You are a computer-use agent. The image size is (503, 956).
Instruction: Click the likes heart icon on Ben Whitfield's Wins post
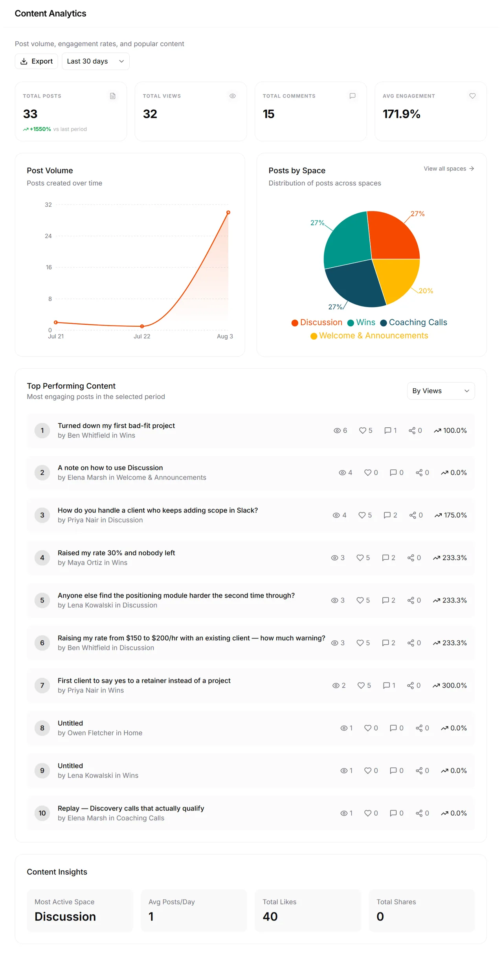(363, 430)
